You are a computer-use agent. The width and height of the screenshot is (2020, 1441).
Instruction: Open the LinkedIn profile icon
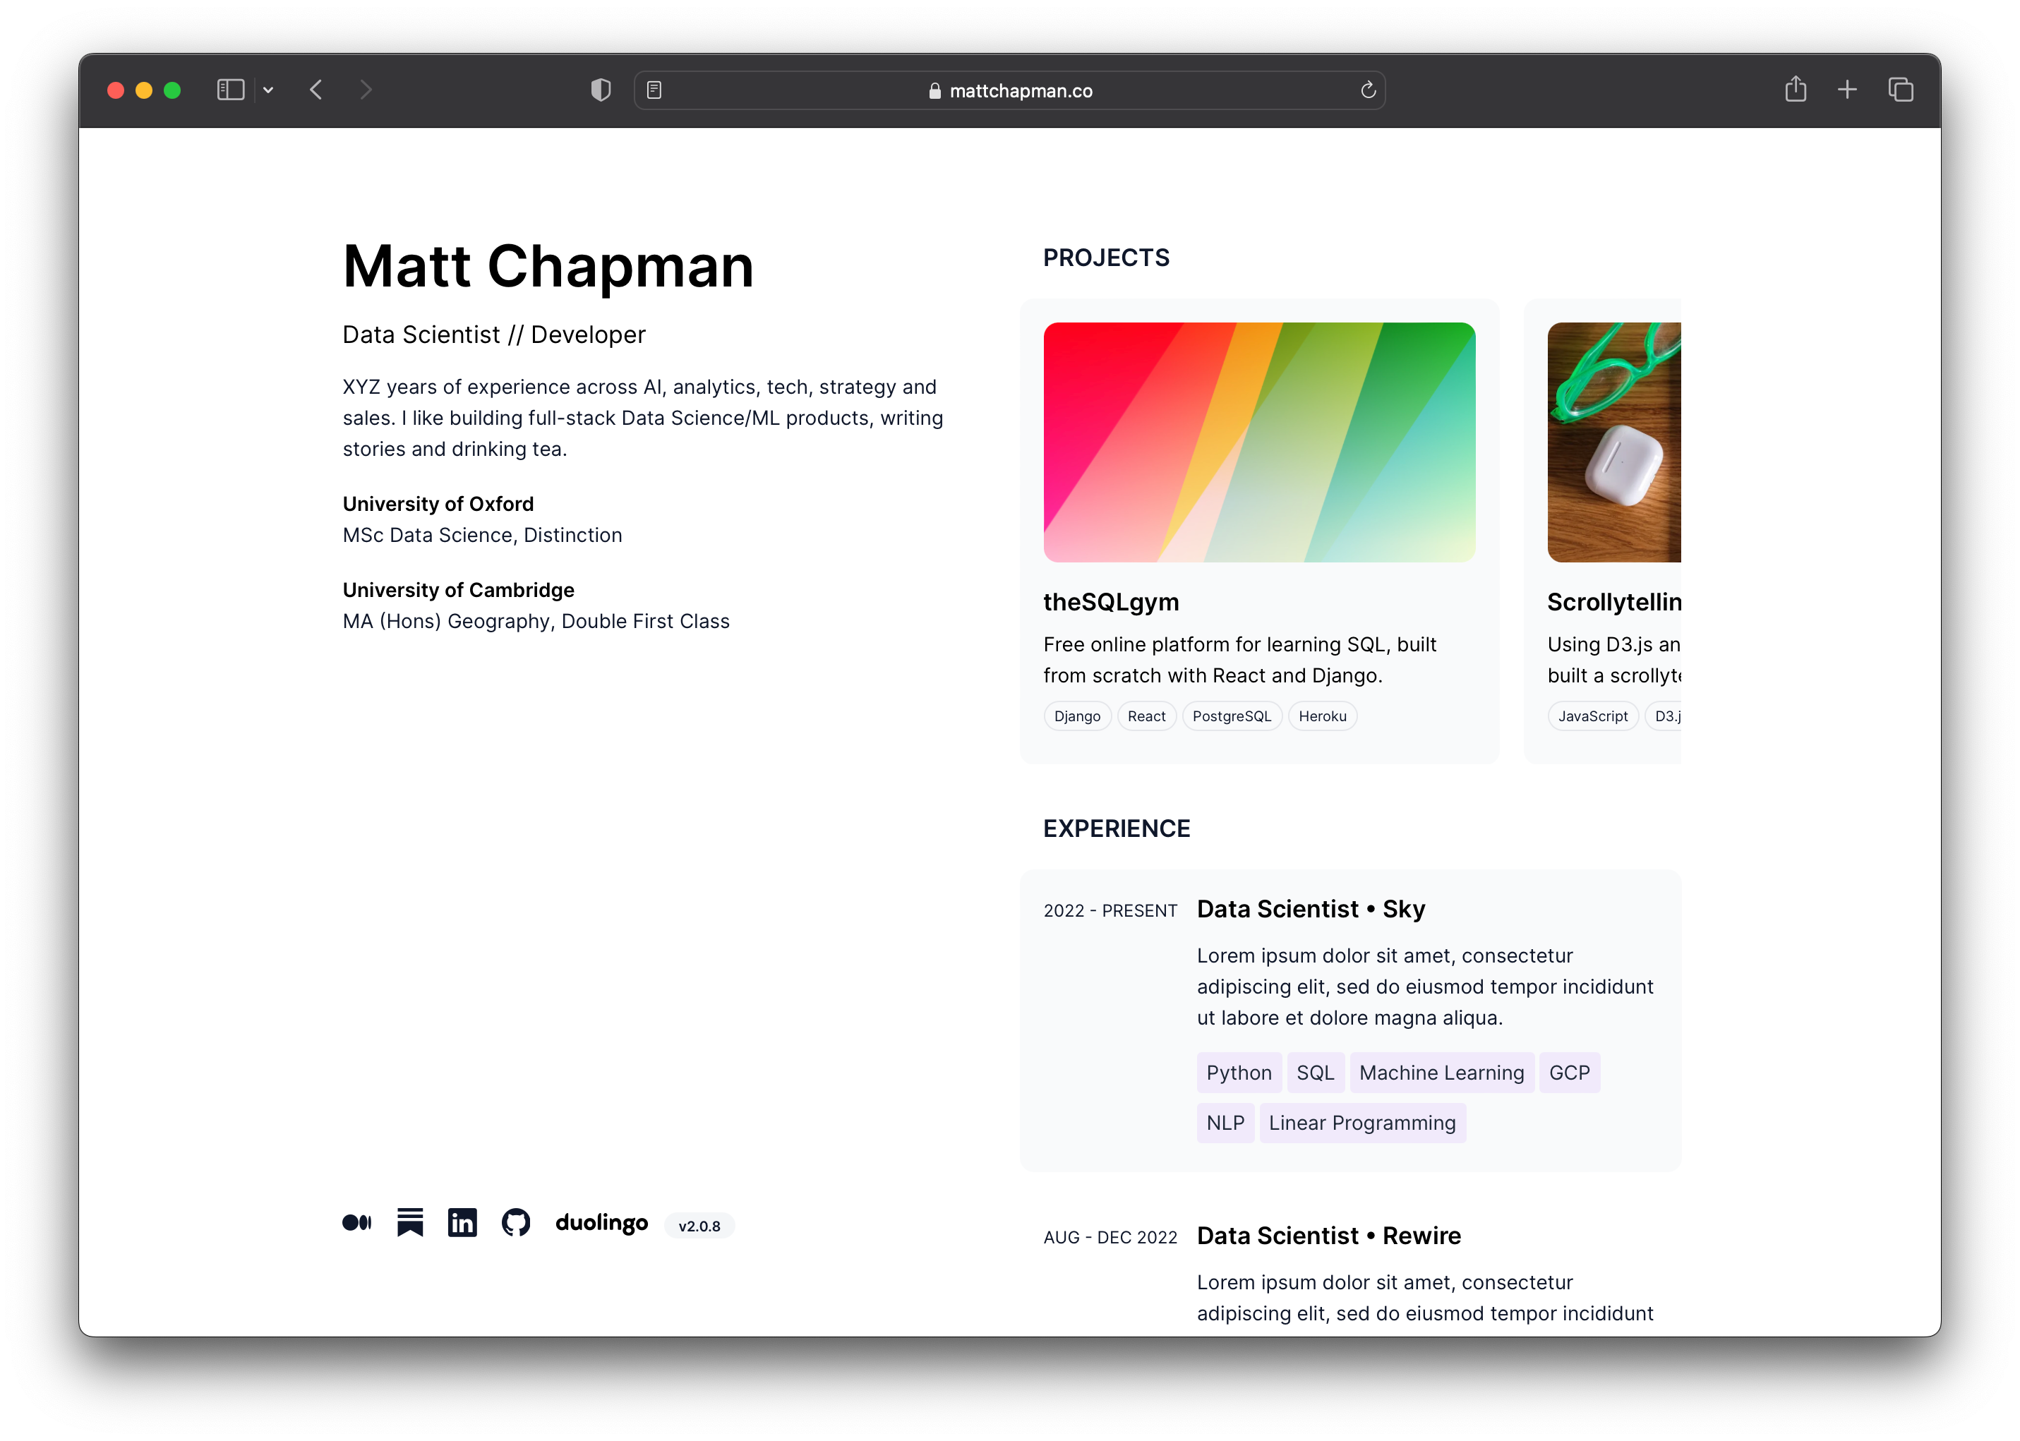click(462, 1223)
